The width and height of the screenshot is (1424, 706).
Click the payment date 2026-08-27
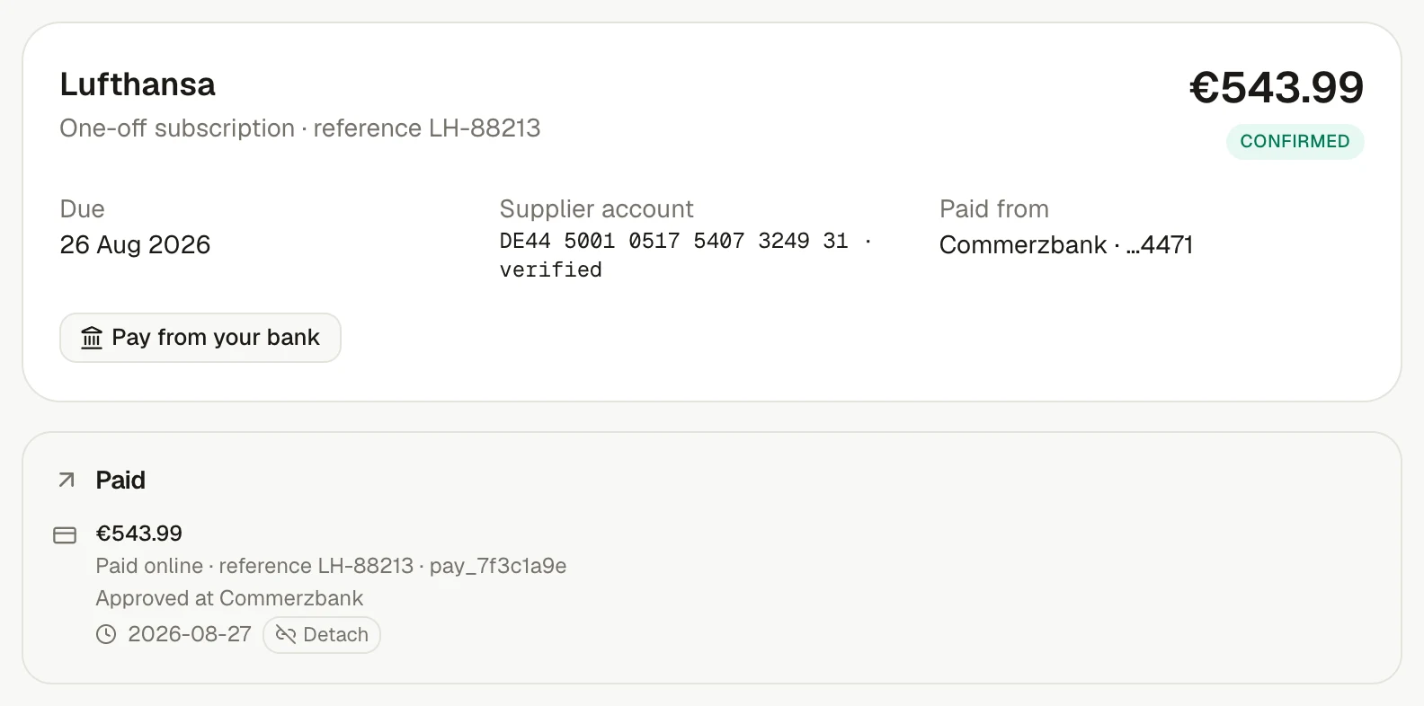(190, 634)
